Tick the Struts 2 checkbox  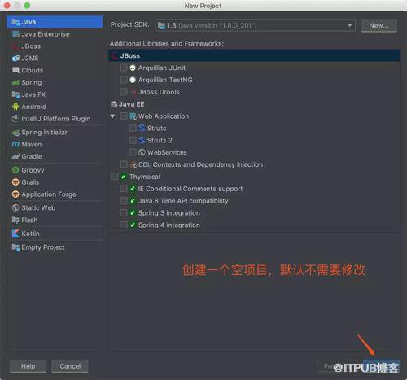[133, 140]
